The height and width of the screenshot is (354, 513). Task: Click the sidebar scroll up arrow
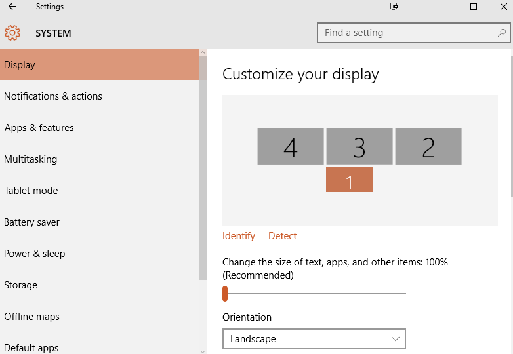pyautogui.click(x=203, y=52)
